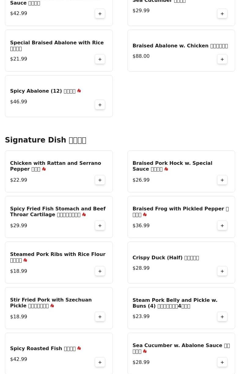Add Braised Abalone w. Chicken to order
The image size is (240, 374).
[x=222, y=59]
